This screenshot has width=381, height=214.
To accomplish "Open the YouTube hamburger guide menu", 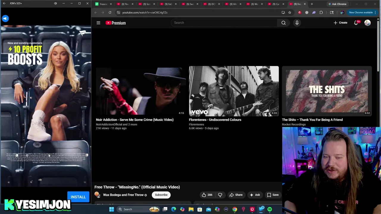I will pyautogui.click(x=98, y=23).
